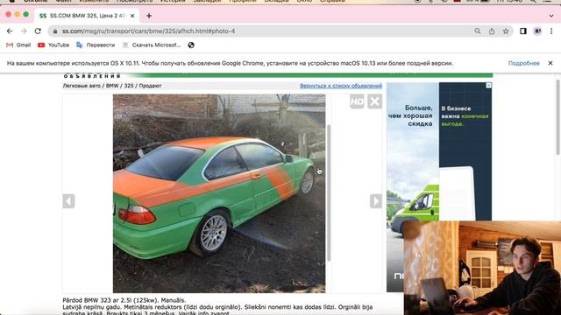Toggle the HD photo quality button

pyautogui.click(x=357, y=101)
